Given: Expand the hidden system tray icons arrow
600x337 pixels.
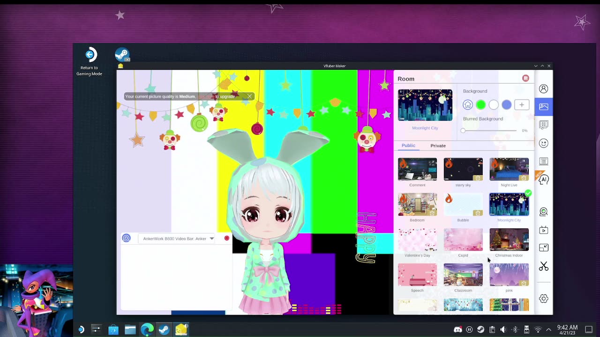Looking at the screenshot, I should 549,330.
